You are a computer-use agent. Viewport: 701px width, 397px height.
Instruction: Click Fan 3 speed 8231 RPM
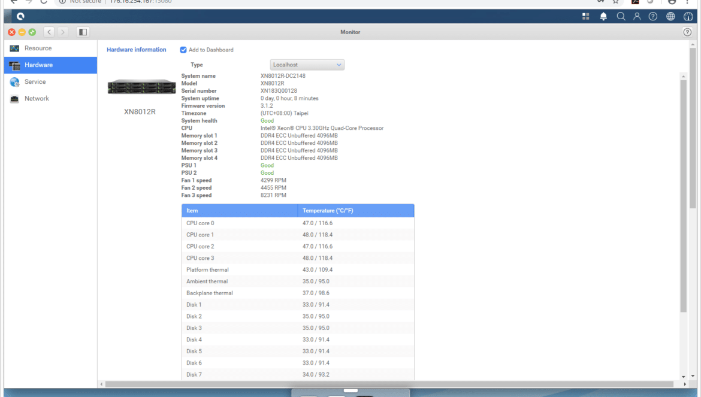[273, 195]
